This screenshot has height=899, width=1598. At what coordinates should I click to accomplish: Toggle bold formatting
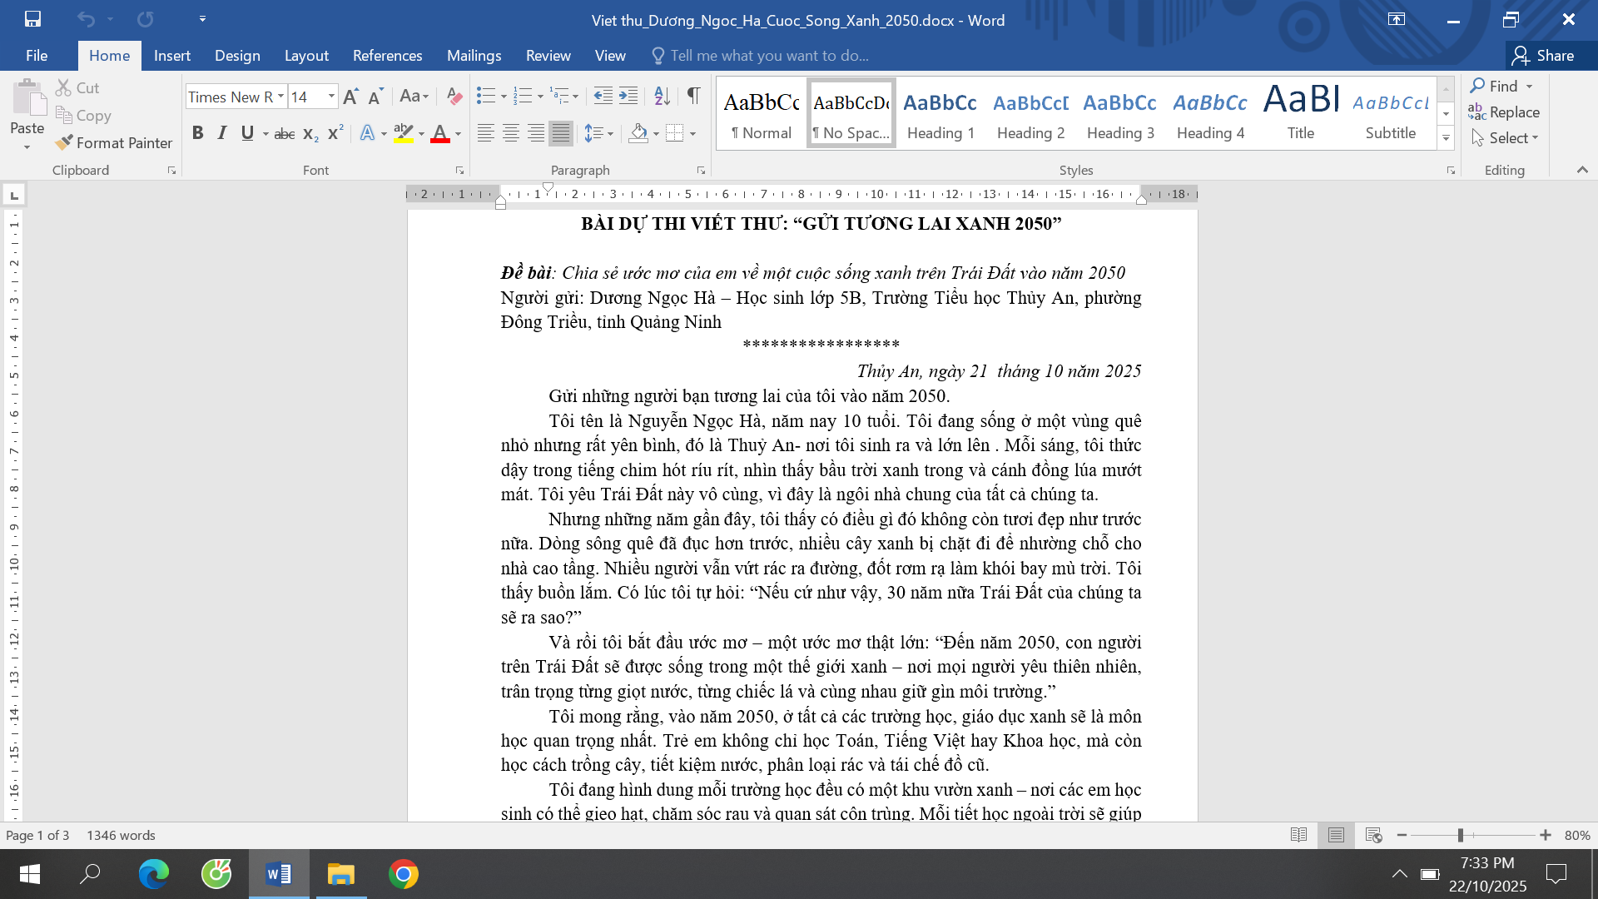coord(197,133)
